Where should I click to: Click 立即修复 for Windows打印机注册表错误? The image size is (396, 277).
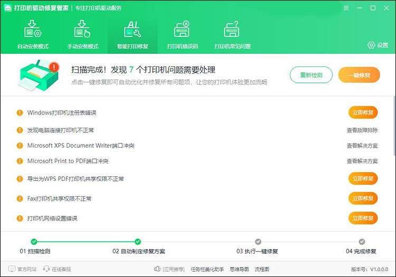coord(363,112)
